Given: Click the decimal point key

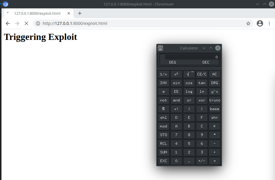Looking at the screenshot, I should click(x=189, y=161).
